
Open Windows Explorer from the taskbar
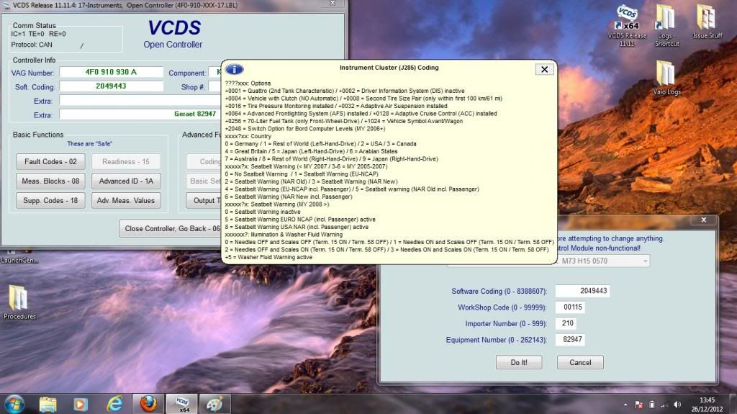[x=48, y=404]
